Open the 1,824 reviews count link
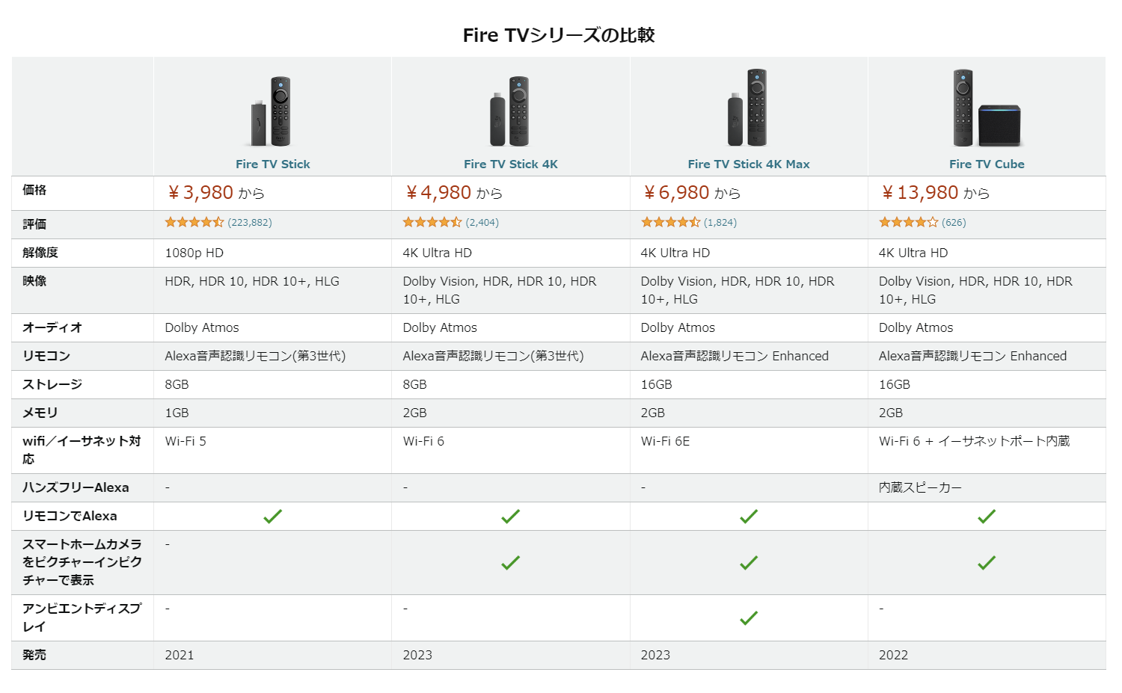This screenshot has height=693, width=1122. pos(720,223)
